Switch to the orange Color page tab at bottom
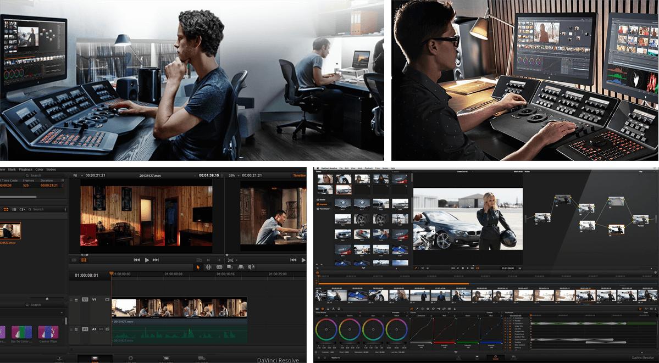The image size is (659, 363). (x=496, y=357)
